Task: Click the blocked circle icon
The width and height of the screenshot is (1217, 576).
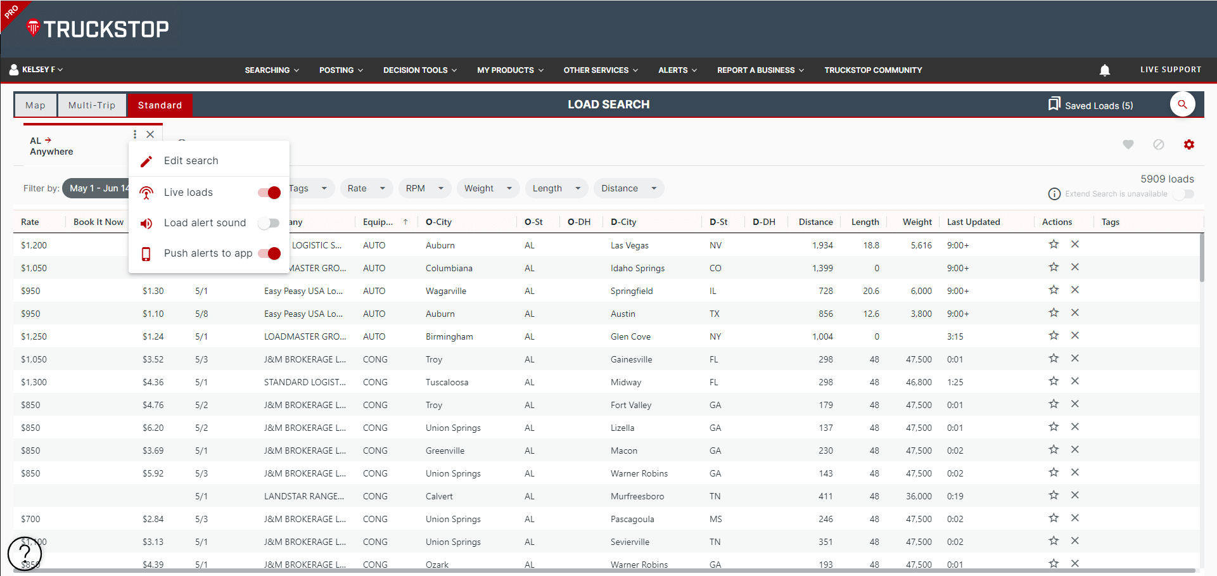Action: (x=1159, y=144)
